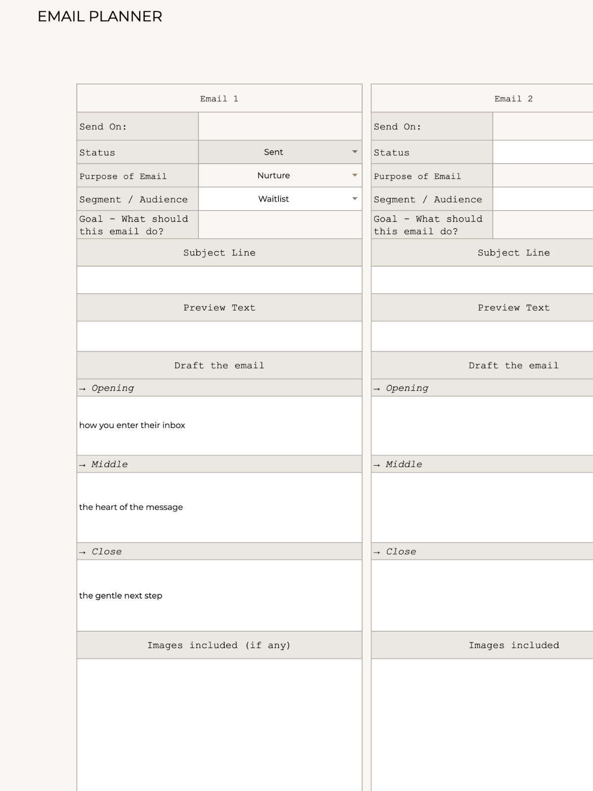This screenshot has width=593, height=791.
Task: Select the Email 1 Draft the email header
Action: pyautogui.click(x=219, y=365)
